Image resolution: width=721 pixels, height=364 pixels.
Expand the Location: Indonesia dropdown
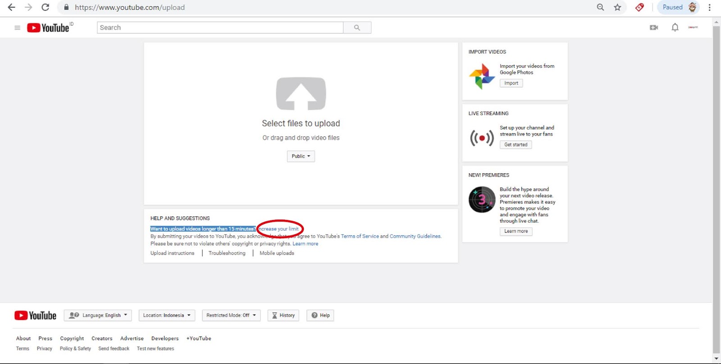[167, 315]
